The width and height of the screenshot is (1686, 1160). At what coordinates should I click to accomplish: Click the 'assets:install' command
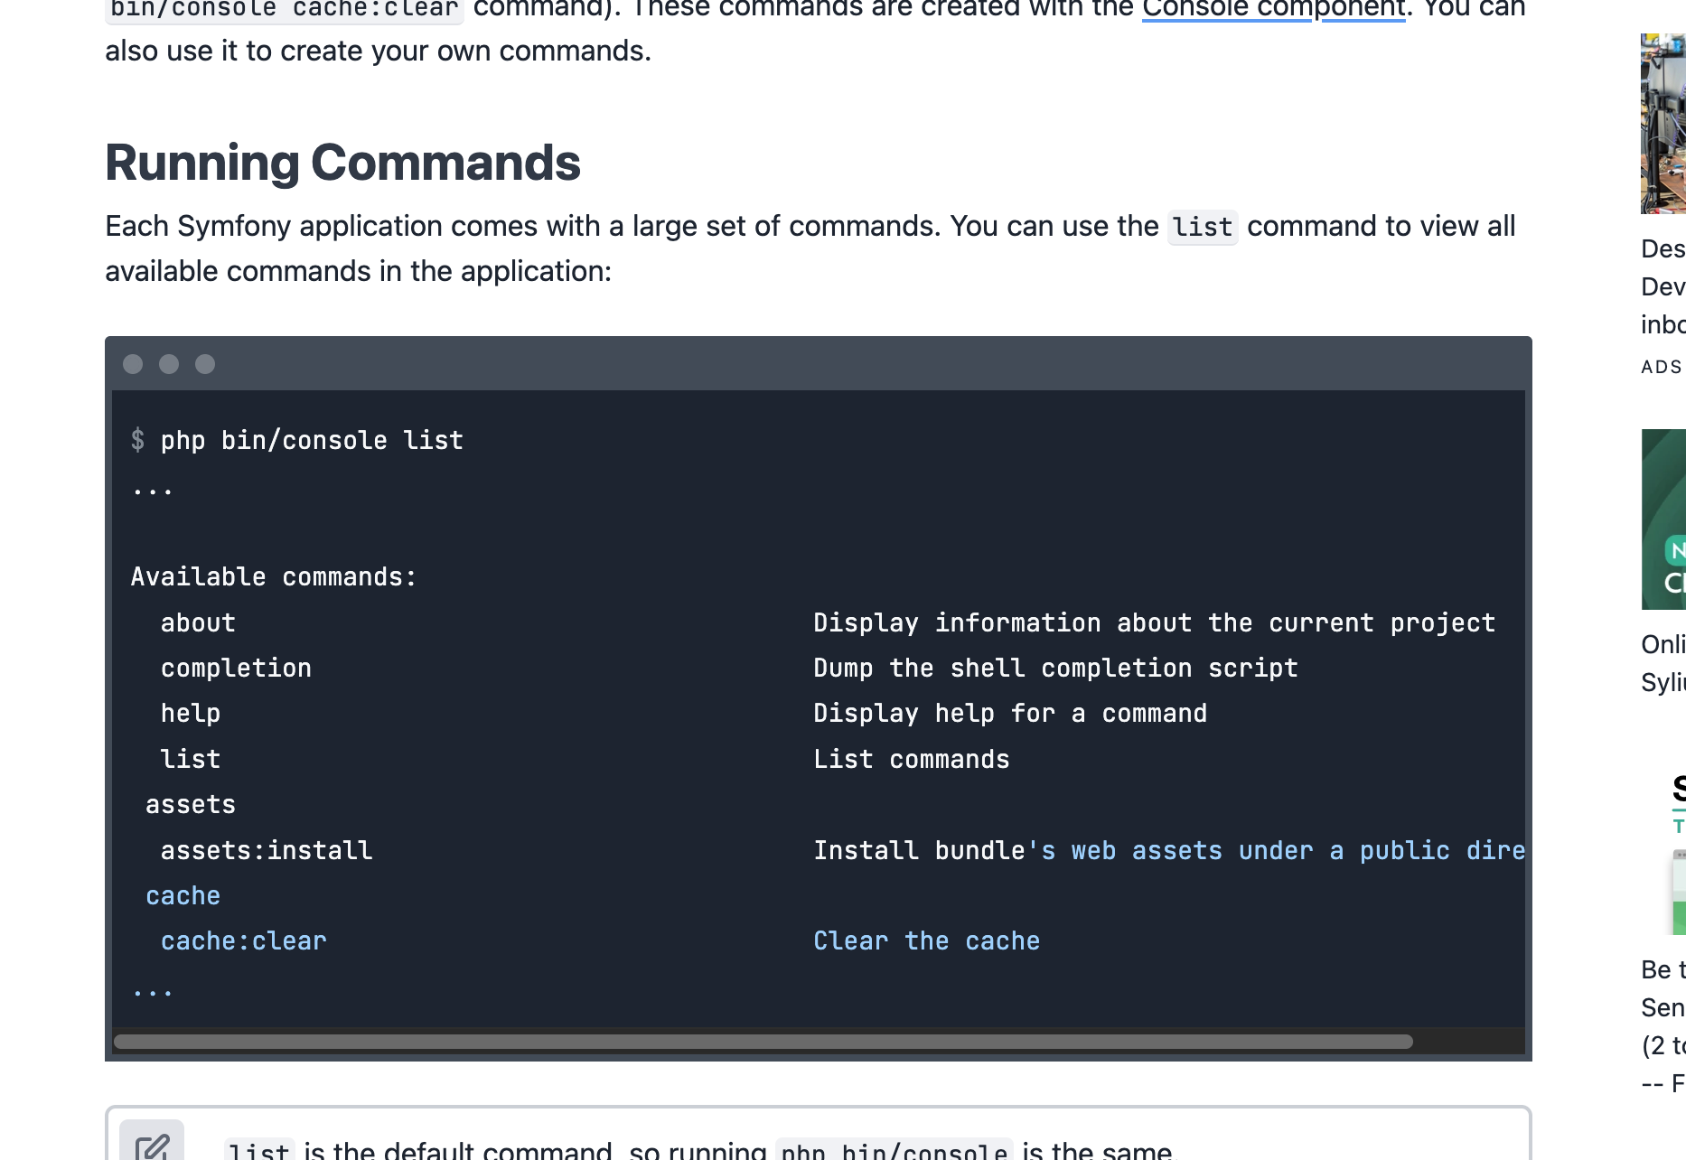[x=267, y=850]
